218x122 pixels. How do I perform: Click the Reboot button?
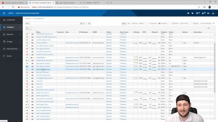tap(175, 23)
